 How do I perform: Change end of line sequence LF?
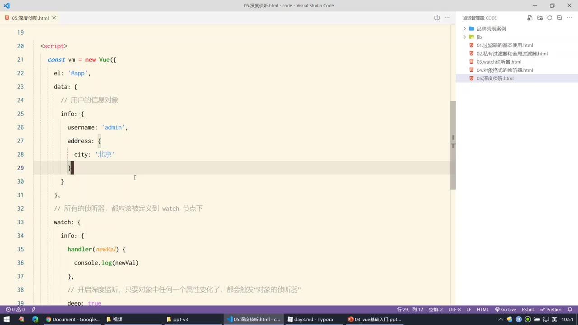click(x=469, y=310)
